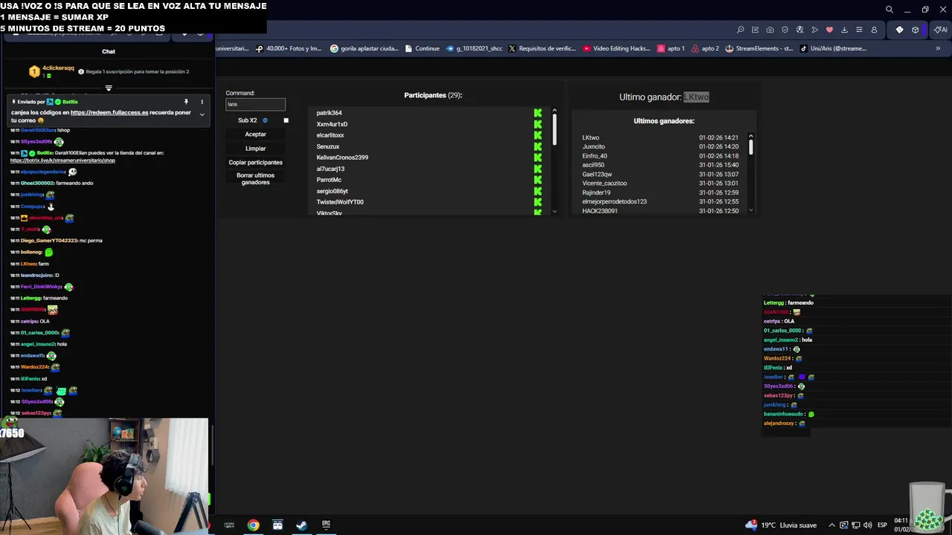Click winner Vicente_caozitoo in the list

click(x=605, y=184)
